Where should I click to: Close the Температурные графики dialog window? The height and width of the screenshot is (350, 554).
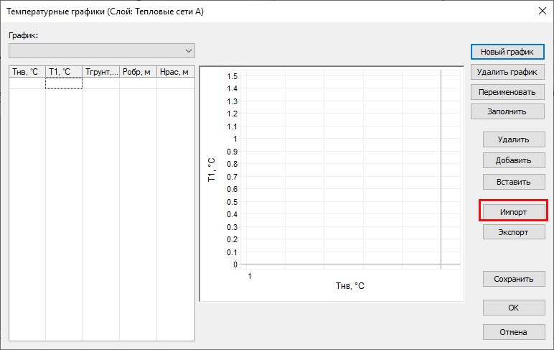pyautogui.click(x=541, y=11)
